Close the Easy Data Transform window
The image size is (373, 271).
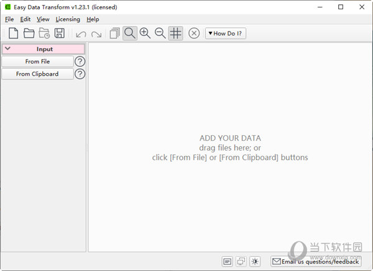[362, 7]
